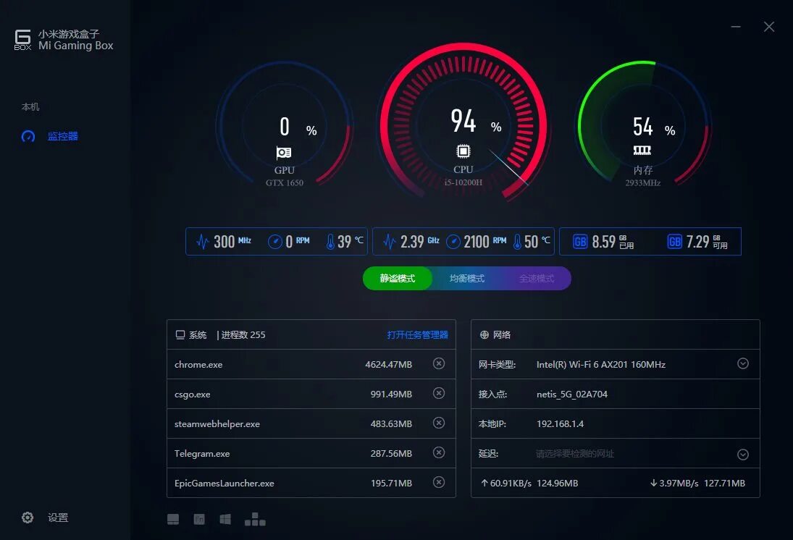This screenshot has height=540, width=793.
Task: Terminate steamwebhelper.exe via its X icon
Action: coord(439,423)
